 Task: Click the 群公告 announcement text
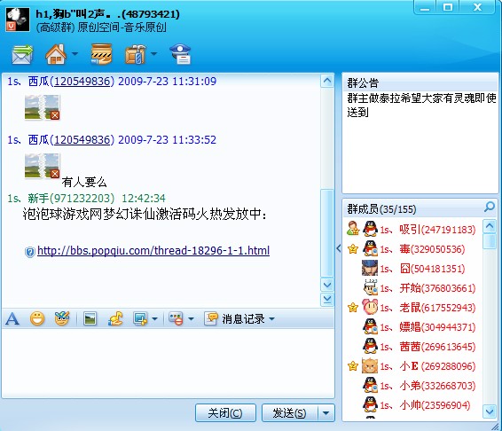(x=421, y=105)
